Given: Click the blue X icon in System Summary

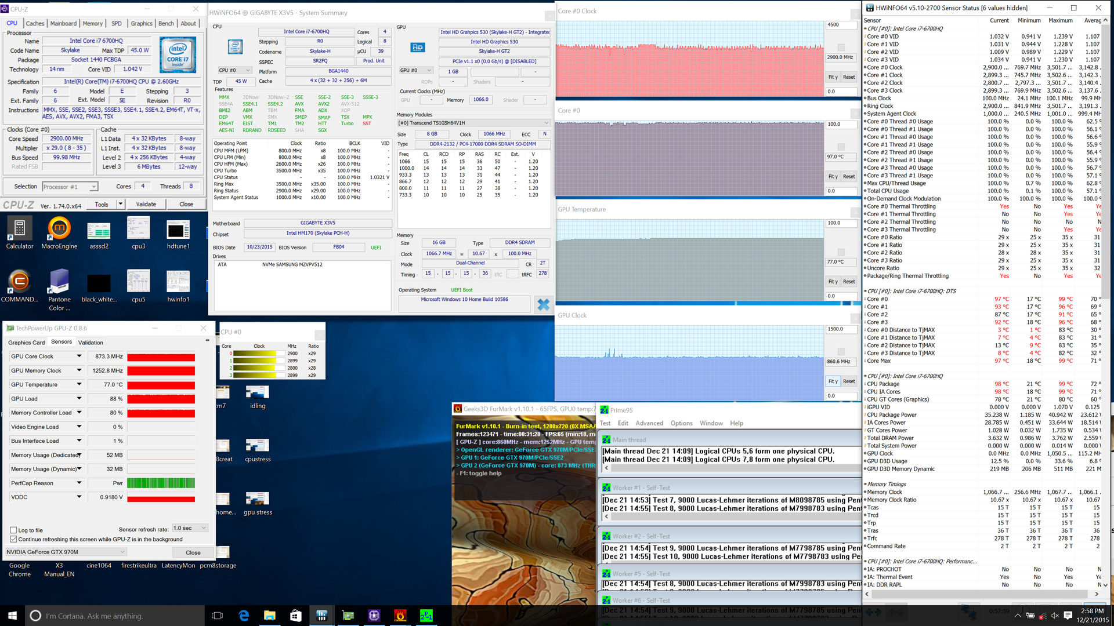Looking at the screenshot, I should 543,305.
